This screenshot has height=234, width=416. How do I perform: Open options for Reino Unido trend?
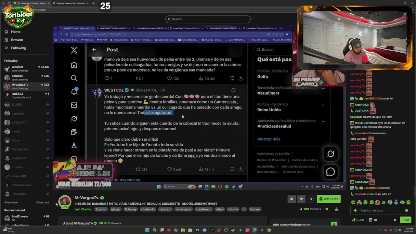(x=323, y=105)
